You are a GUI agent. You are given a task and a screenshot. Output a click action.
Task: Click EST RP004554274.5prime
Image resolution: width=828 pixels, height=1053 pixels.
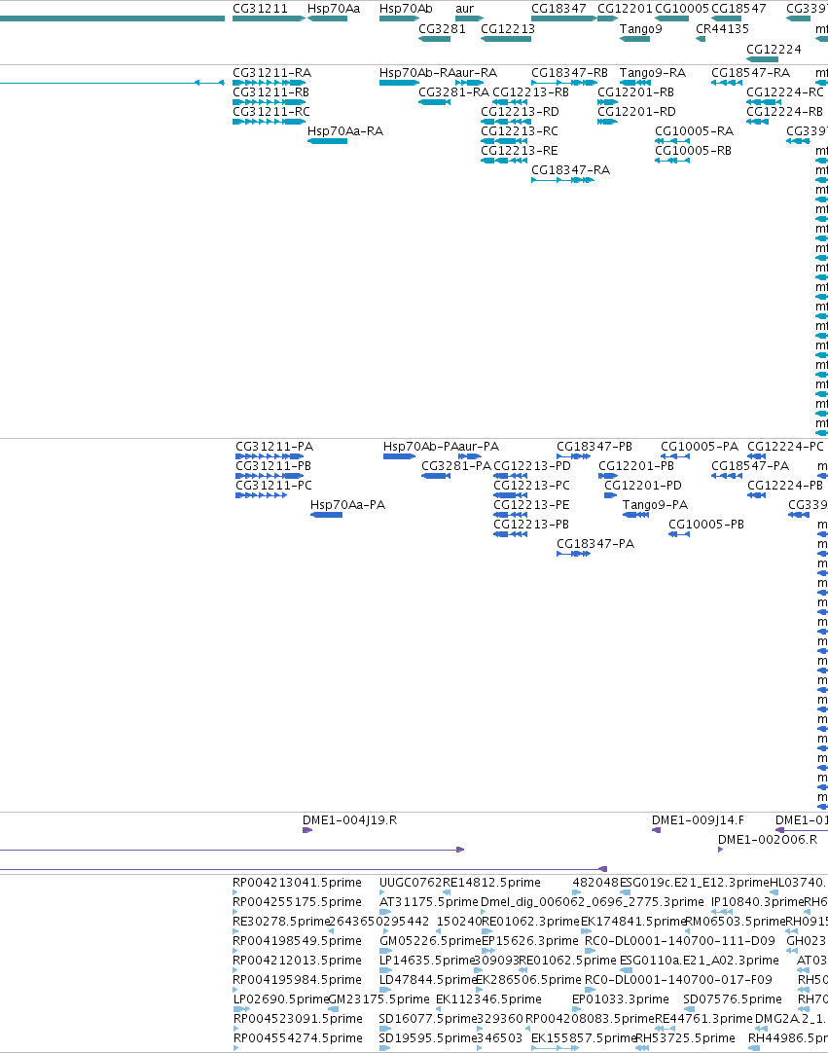[298, 1039]
